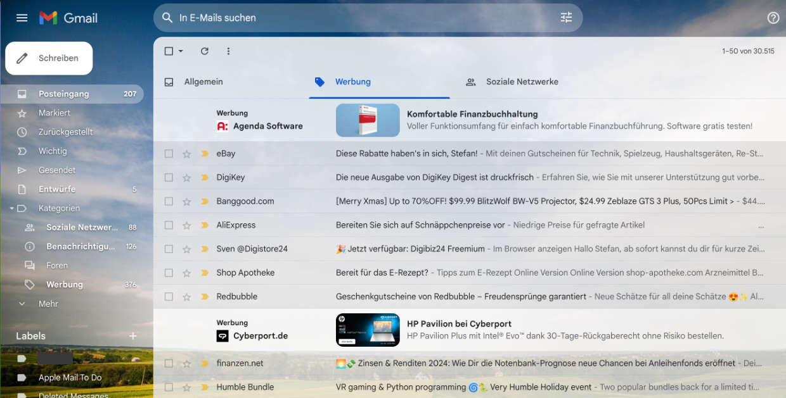Star the eBay email
The height and width of the screenshot is (398, 786).
click(186, 154)
